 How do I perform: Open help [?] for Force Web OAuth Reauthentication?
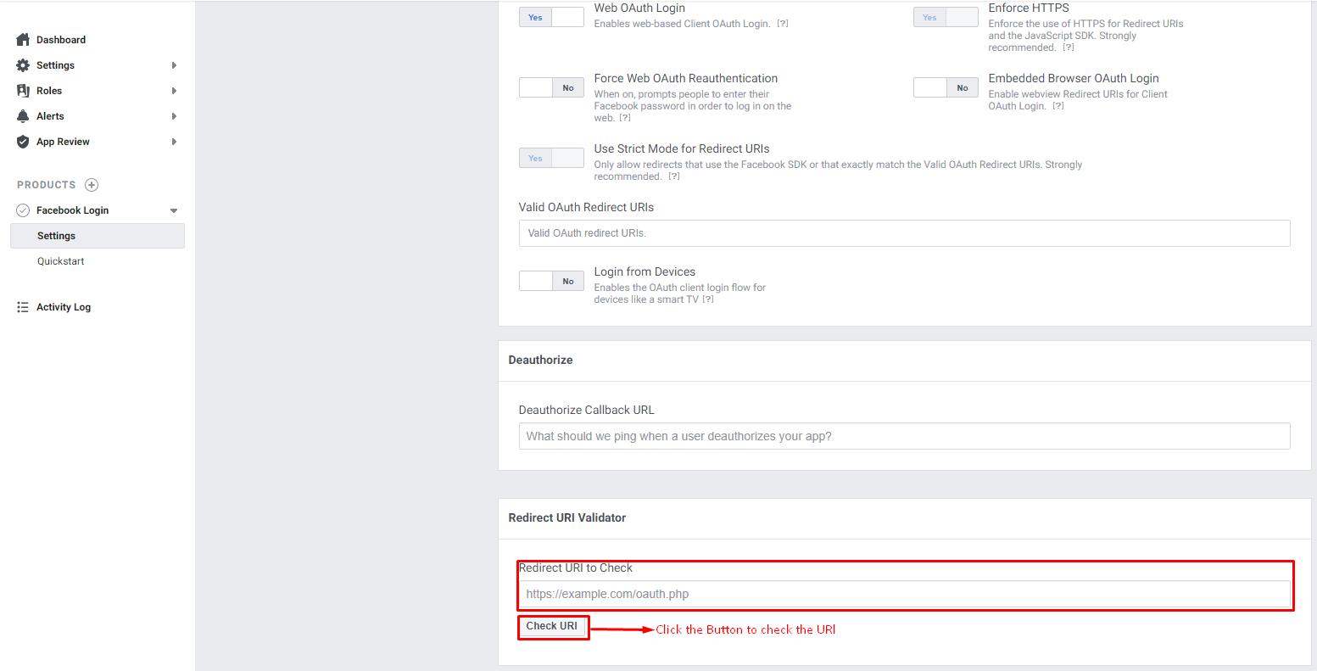click(x=625, y=118)
